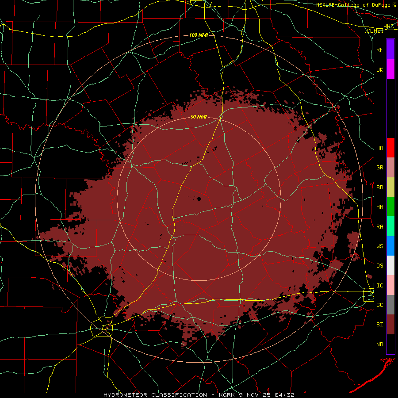This screenshot has height=398, width=398.
Task: Click the "HYDROMETEOR CLASSIFICATION" title text
Action: [155, 395]
